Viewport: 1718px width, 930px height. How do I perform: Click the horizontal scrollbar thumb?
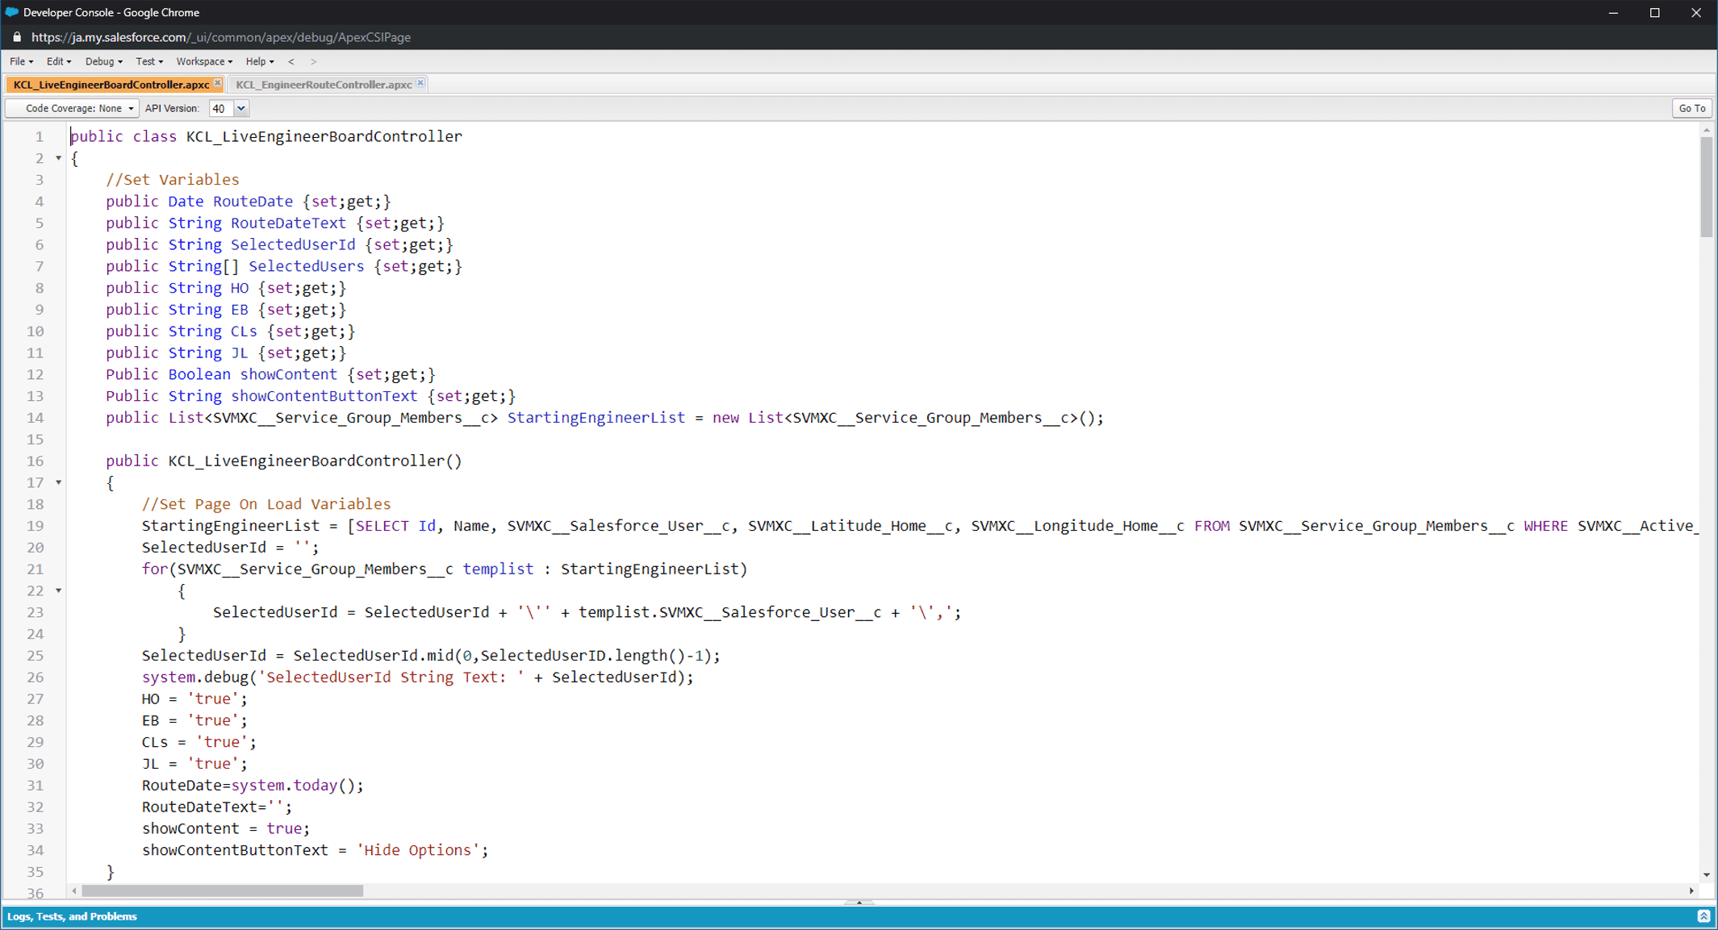(222, 890)
